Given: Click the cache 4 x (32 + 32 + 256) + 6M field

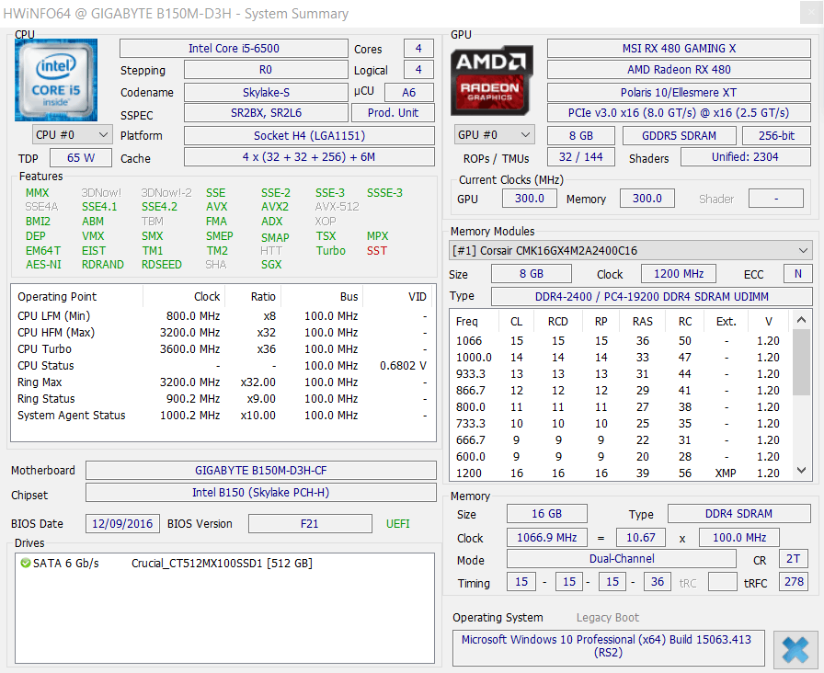Looking at the screenshot, I should pos(309,157).
